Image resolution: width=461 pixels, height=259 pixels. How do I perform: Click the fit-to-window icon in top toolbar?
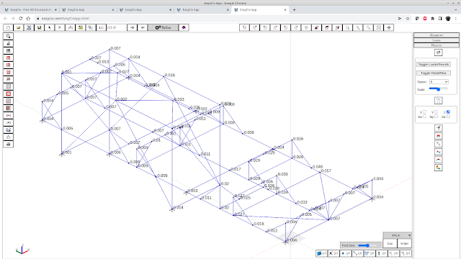379,27
